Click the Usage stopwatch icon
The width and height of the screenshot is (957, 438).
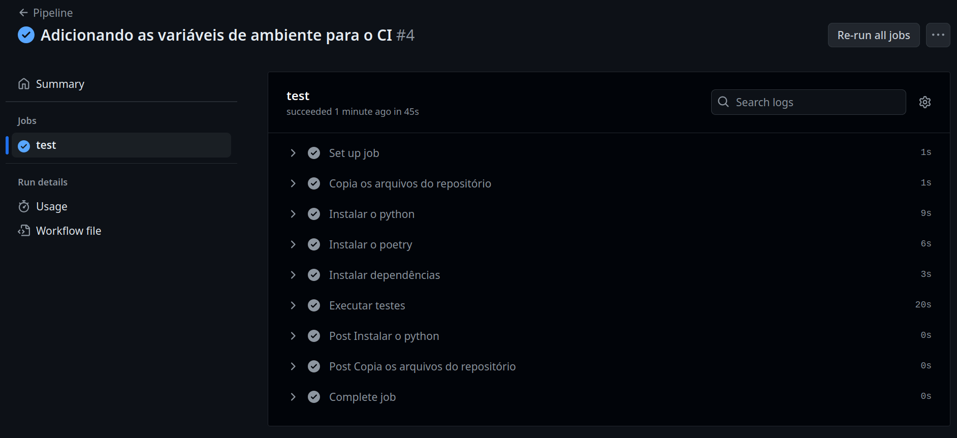point(24,206)
